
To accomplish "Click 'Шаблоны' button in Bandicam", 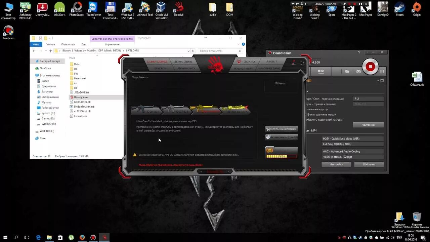I will pyautogui.click(x=369, y=164).
